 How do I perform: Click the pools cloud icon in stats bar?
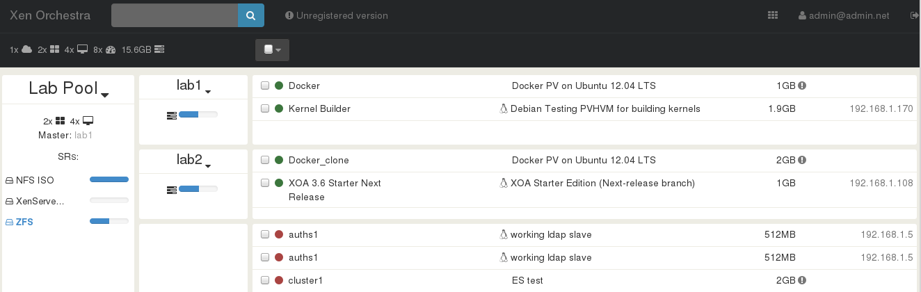pos(26,49)
